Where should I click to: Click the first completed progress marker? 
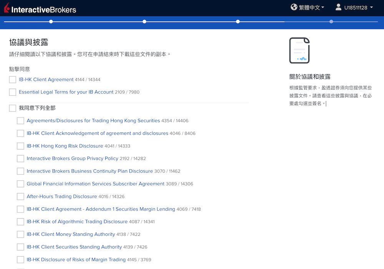point(51,22)
